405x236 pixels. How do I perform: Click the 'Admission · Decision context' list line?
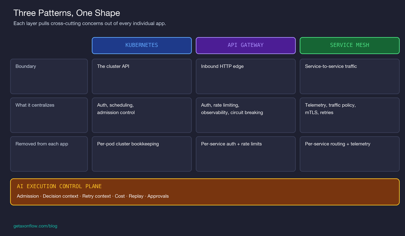pos(93,196)
